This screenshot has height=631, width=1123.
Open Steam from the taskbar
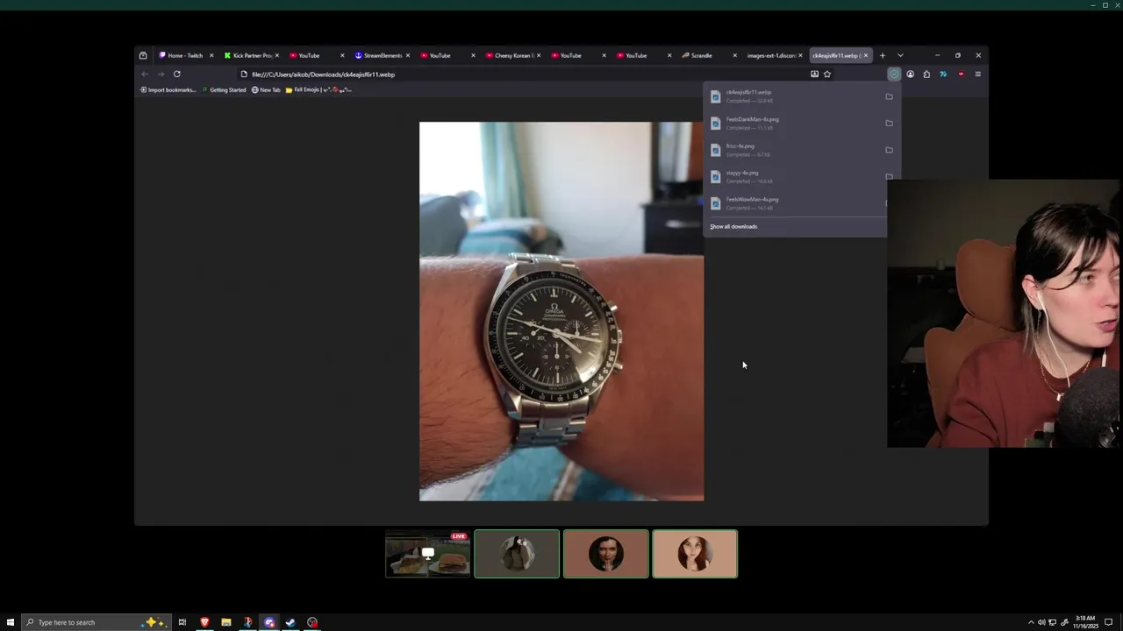[x=290, y=622]
